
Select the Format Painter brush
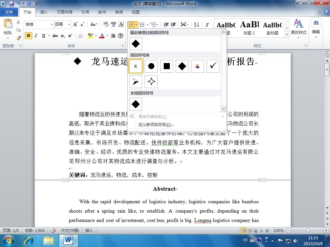(18, 38)
